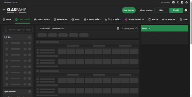Screen dimensions: 192x97
Task: Click the search magnifier next to Tümünü Daralt
Action: [x=136, y=28]
